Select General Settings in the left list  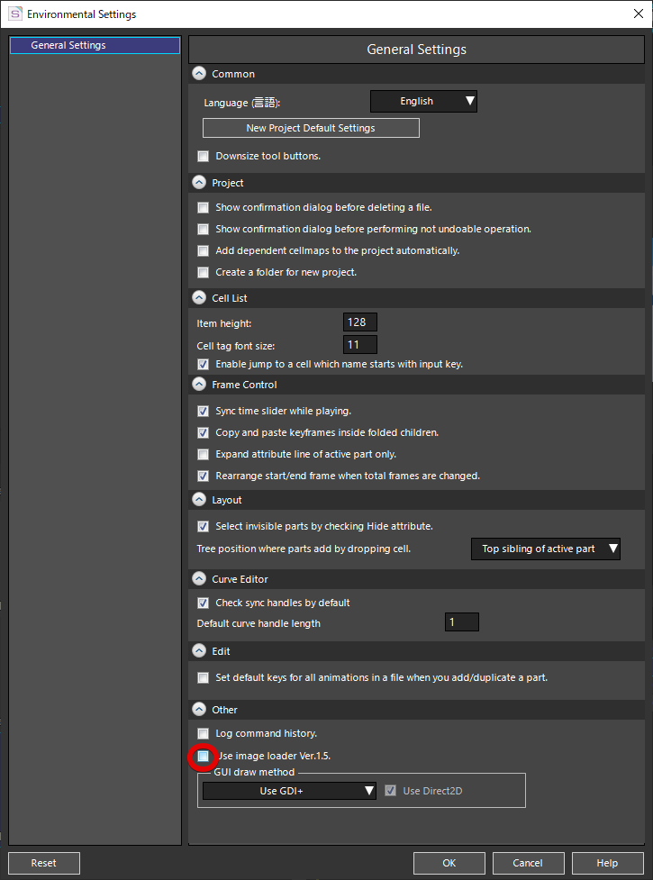(x=95, y=45)
